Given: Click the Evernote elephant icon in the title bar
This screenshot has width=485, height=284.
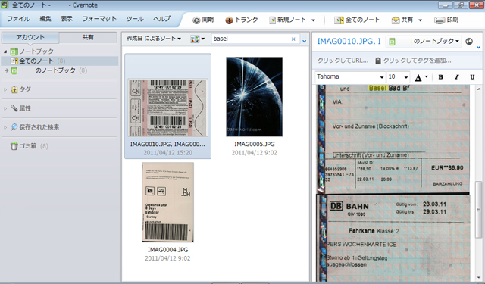Looking at the screenshot, I should point(5,5).
